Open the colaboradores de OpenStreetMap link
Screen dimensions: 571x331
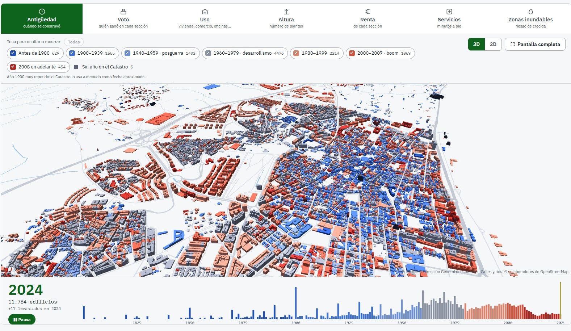538,272
